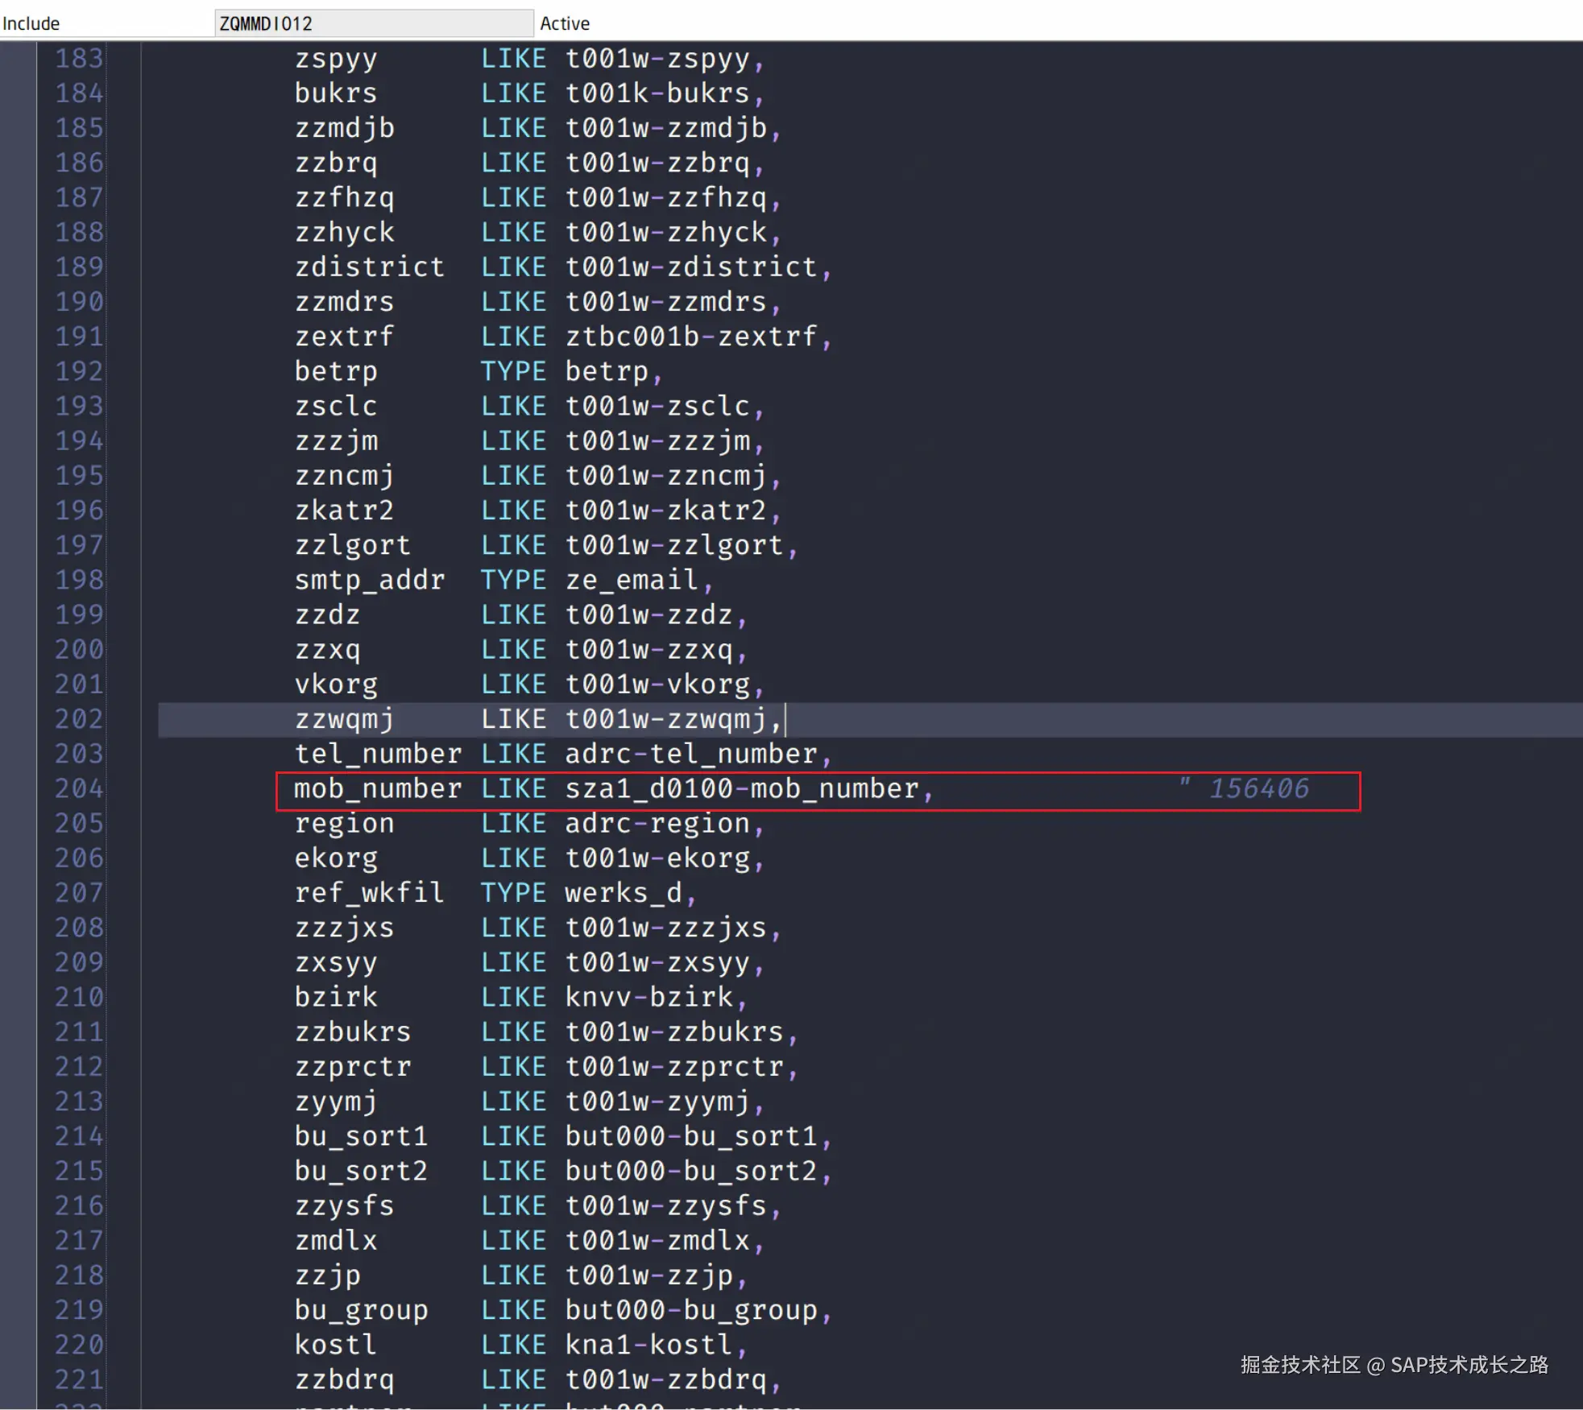Place cursor at end of zzwqmj line

point(785,719)
